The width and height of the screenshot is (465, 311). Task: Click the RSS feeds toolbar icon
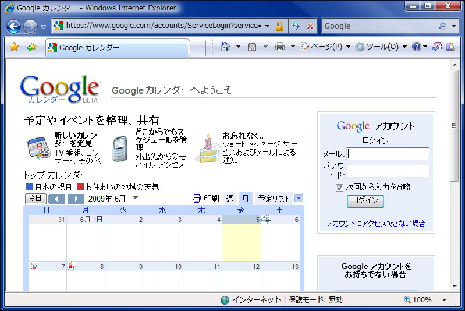252,47
